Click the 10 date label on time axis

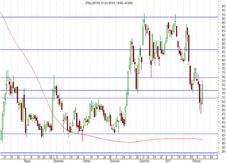91,157
